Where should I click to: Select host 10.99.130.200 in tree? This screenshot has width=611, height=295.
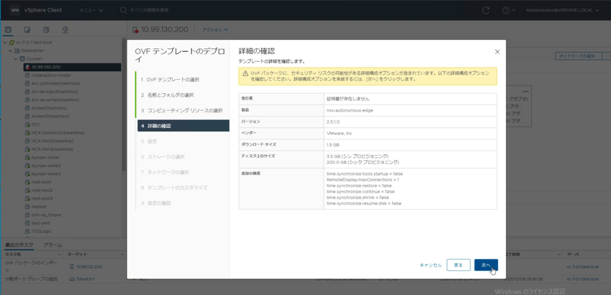[x=72, y=67]
